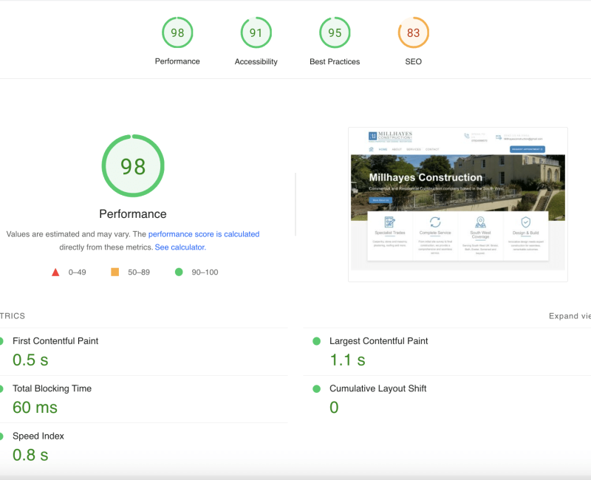Click the Performance gauge in the top summary row
Viewport: 591px width, 480px height.
tap(177, 33)
